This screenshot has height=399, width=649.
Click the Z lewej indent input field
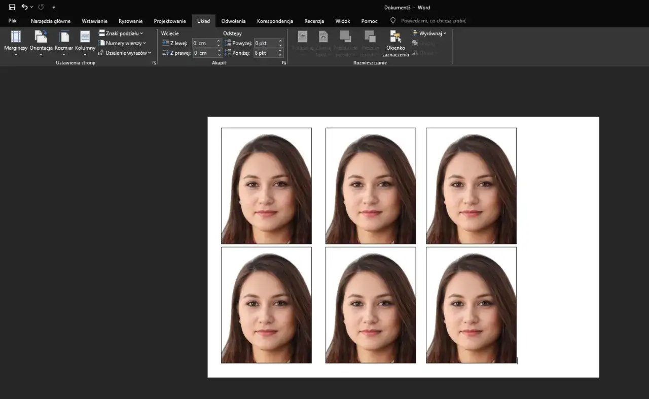click(x=204, y=43)
